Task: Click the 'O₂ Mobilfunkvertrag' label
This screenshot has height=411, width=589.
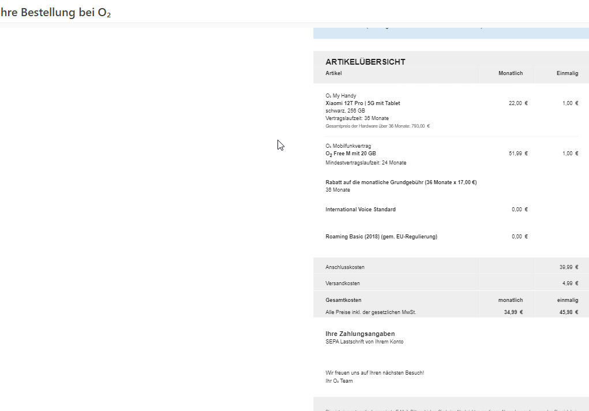Action: click(x=348, y=146)
